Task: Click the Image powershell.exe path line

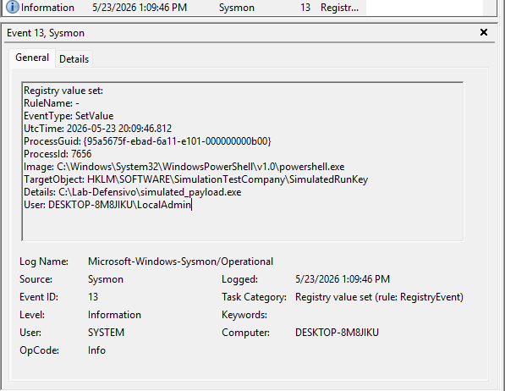Action: [184, 167]
